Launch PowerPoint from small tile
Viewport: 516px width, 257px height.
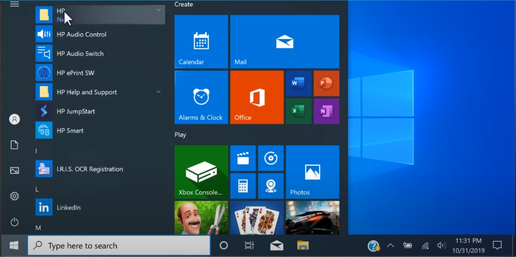(326, 83)
